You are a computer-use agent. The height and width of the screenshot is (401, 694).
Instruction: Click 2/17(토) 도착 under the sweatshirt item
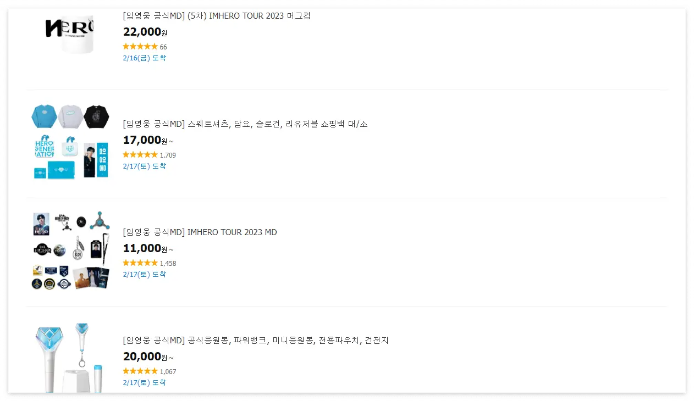(145, 166)
